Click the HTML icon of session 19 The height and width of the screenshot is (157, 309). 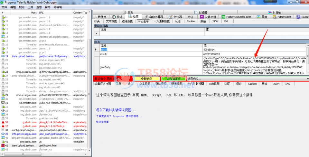3,56
